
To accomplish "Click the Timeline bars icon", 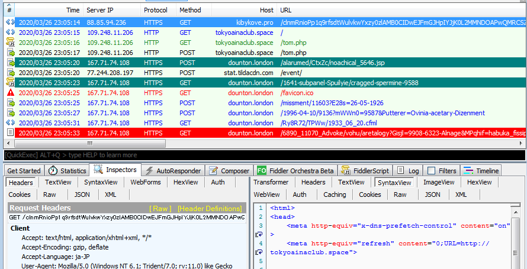I will click(x=468, y=171).
